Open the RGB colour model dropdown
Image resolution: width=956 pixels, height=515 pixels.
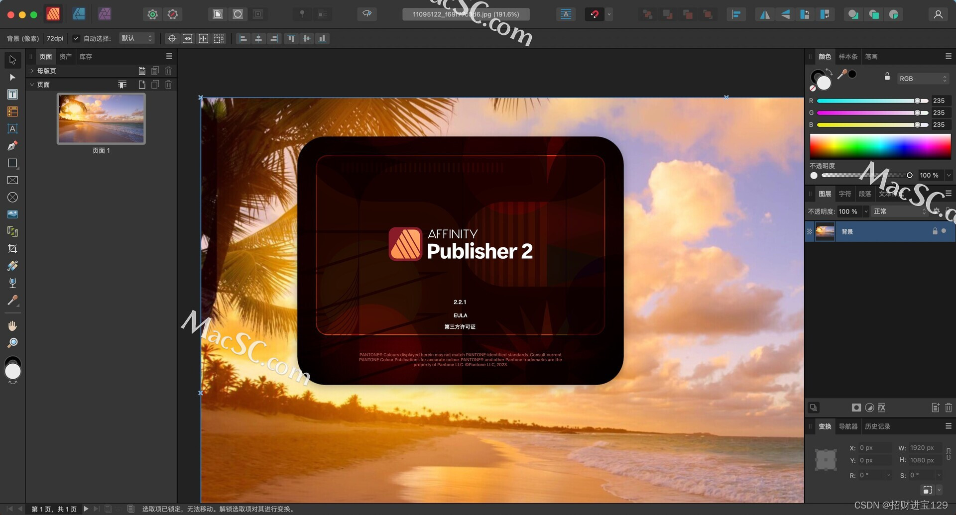click(923, 79)
